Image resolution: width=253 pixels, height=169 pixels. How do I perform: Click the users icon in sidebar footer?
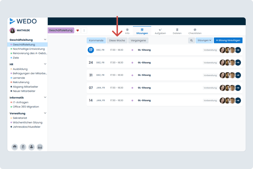coord(31,147)
